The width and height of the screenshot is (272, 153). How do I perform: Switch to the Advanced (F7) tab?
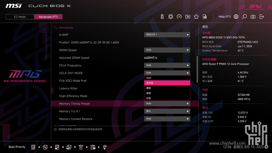pos(48,17)
